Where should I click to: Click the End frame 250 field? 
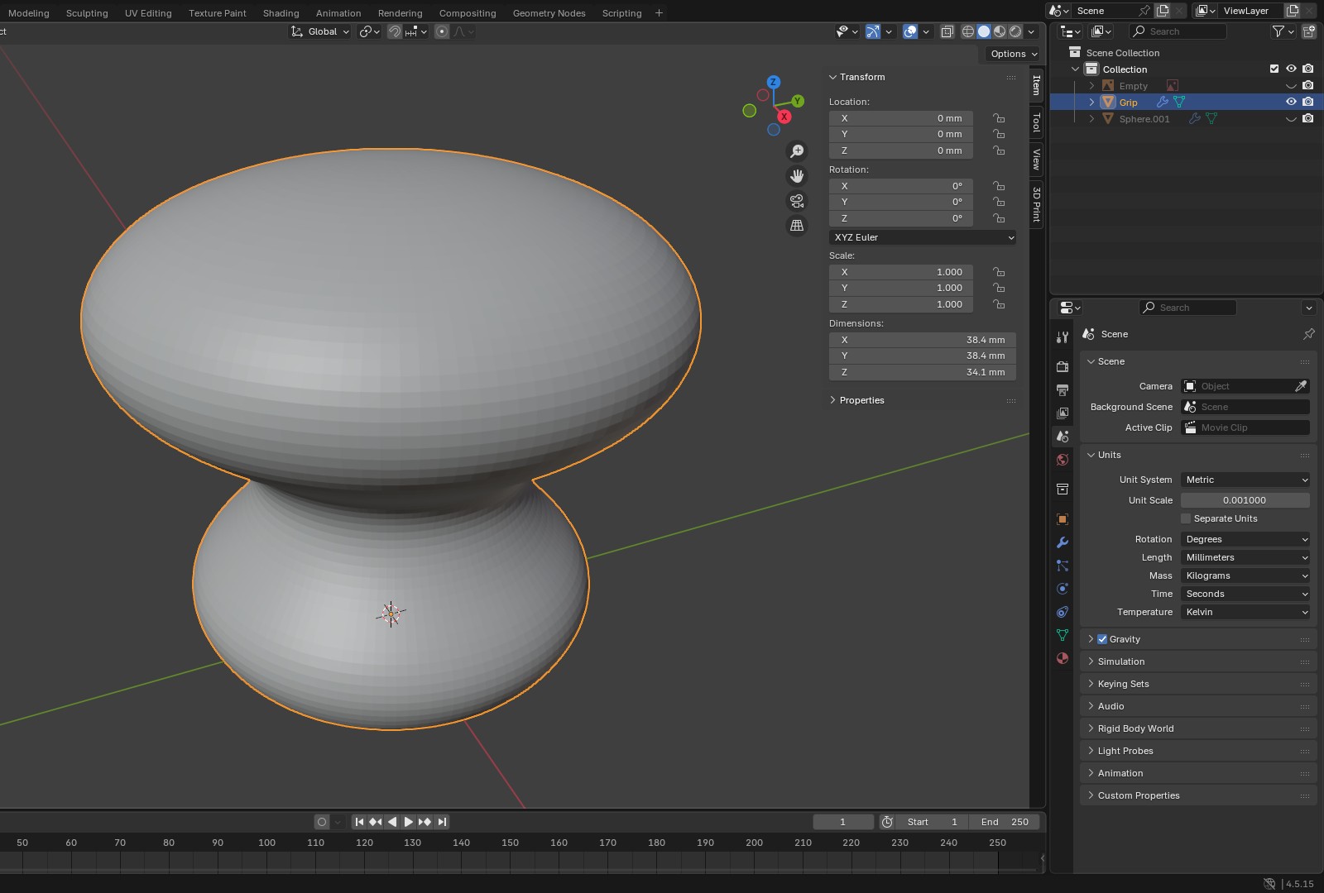(x=1005, y=822)
